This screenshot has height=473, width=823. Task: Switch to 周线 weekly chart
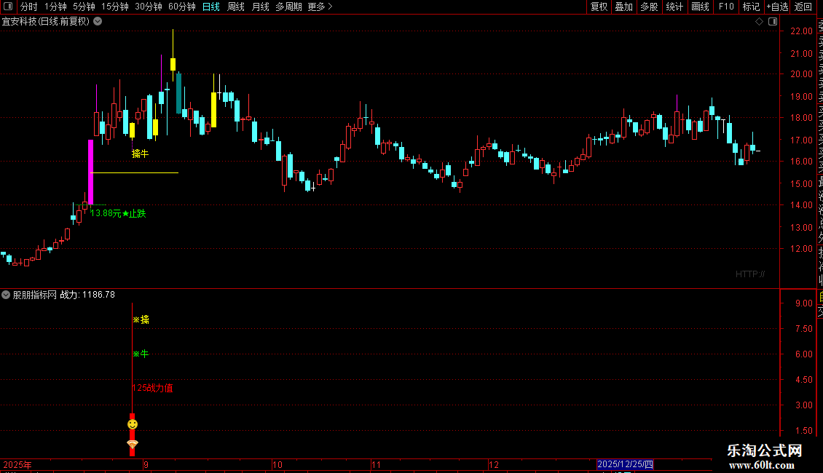tap(236, 7)
